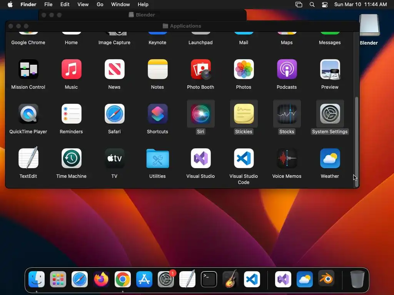
Task: Open Weather from the Dock
Action: tap(305, 279)
